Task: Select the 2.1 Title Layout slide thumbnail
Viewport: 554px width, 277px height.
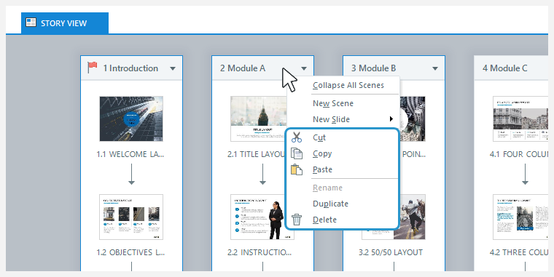Action: coord(259,119)
